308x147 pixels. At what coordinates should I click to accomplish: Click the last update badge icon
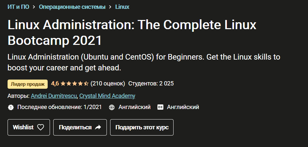point(11,107)
